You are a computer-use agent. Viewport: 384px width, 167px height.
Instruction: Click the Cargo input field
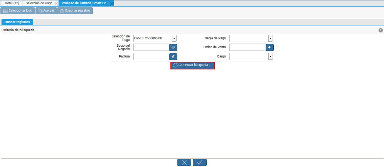pos(249,57)
